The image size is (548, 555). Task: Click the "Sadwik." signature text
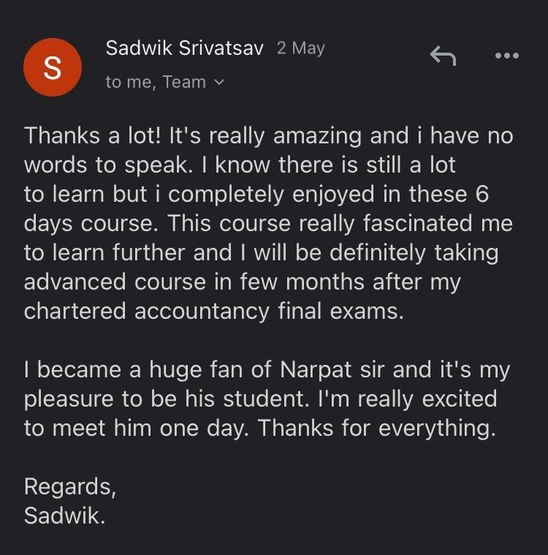click(x=65, y=516)
